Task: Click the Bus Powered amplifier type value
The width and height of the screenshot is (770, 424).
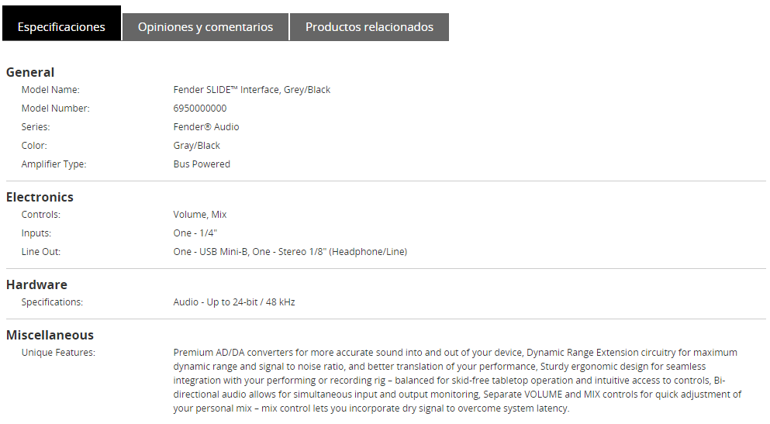Action: coord(202,164)
